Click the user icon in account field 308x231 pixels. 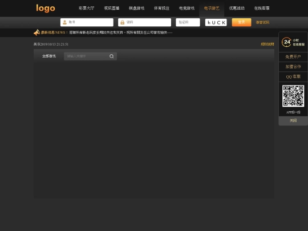click(x=64, y=22)
